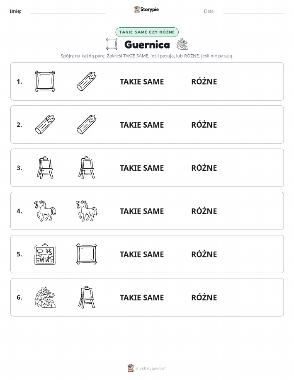The height and width of the screenshot is (380, 294).
Task: Choose RÓŻNE for row 5
Action: pyautogui.click(x=204, y=254)
